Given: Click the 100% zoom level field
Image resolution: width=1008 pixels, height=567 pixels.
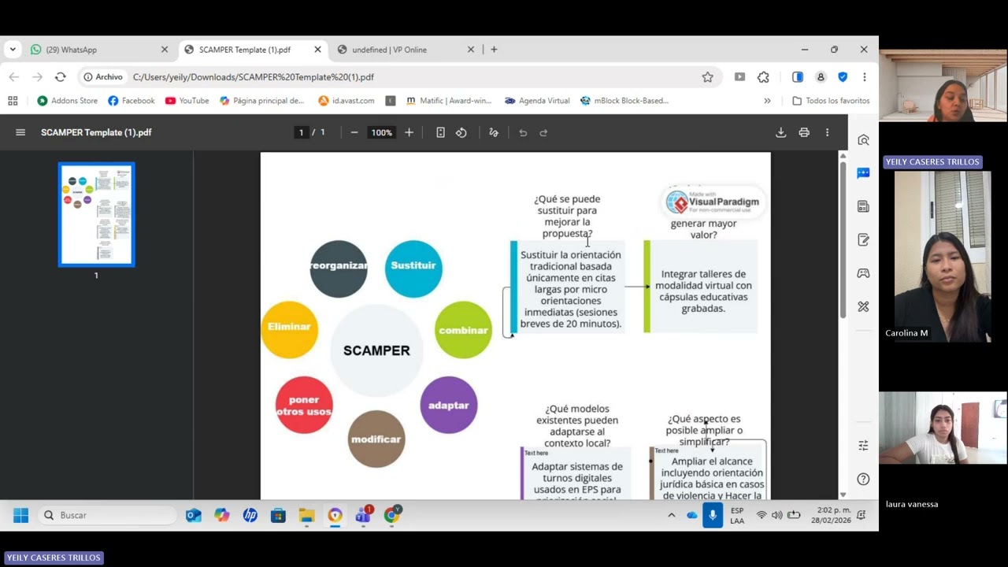Looking at the screenshot, I should [x=382, y=132].
